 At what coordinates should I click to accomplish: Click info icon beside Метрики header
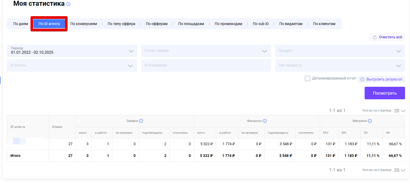370,121
